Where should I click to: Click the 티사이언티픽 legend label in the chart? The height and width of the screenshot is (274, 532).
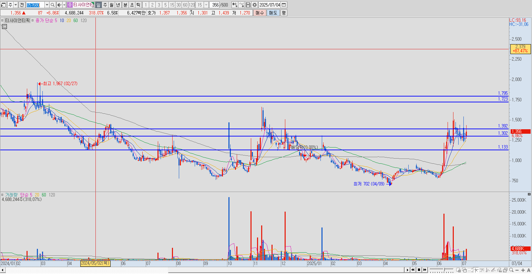click(17, 21)
